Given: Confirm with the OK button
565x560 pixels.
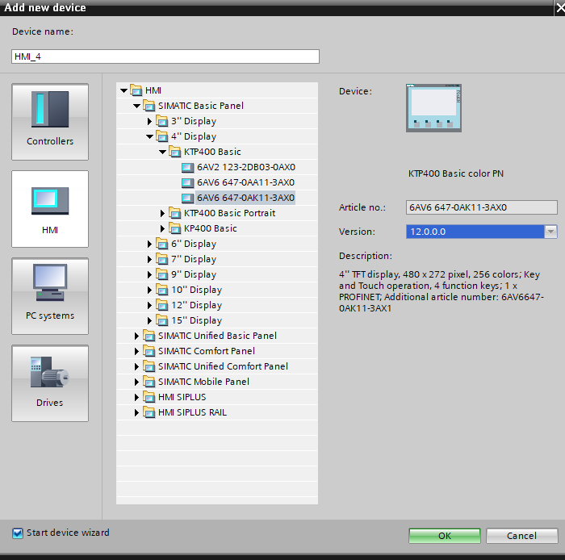Looking at the screenshot, I should click(x=444, y=536).
